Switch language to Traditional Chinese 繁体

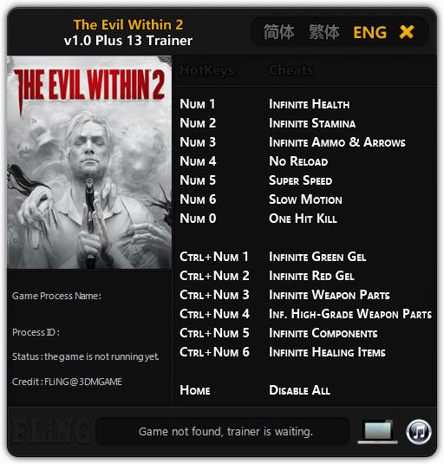[x=324, y=32]
